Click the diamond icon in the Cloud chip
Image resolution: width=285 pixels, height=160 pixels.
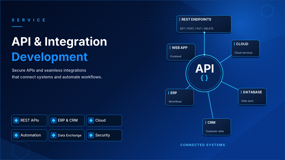(x=91, y=121)
